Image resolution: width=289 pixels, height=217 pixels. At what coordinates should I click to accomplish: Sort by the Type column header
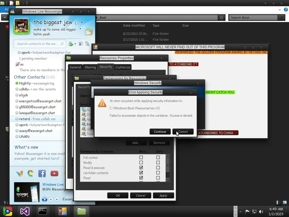point(156,25)
